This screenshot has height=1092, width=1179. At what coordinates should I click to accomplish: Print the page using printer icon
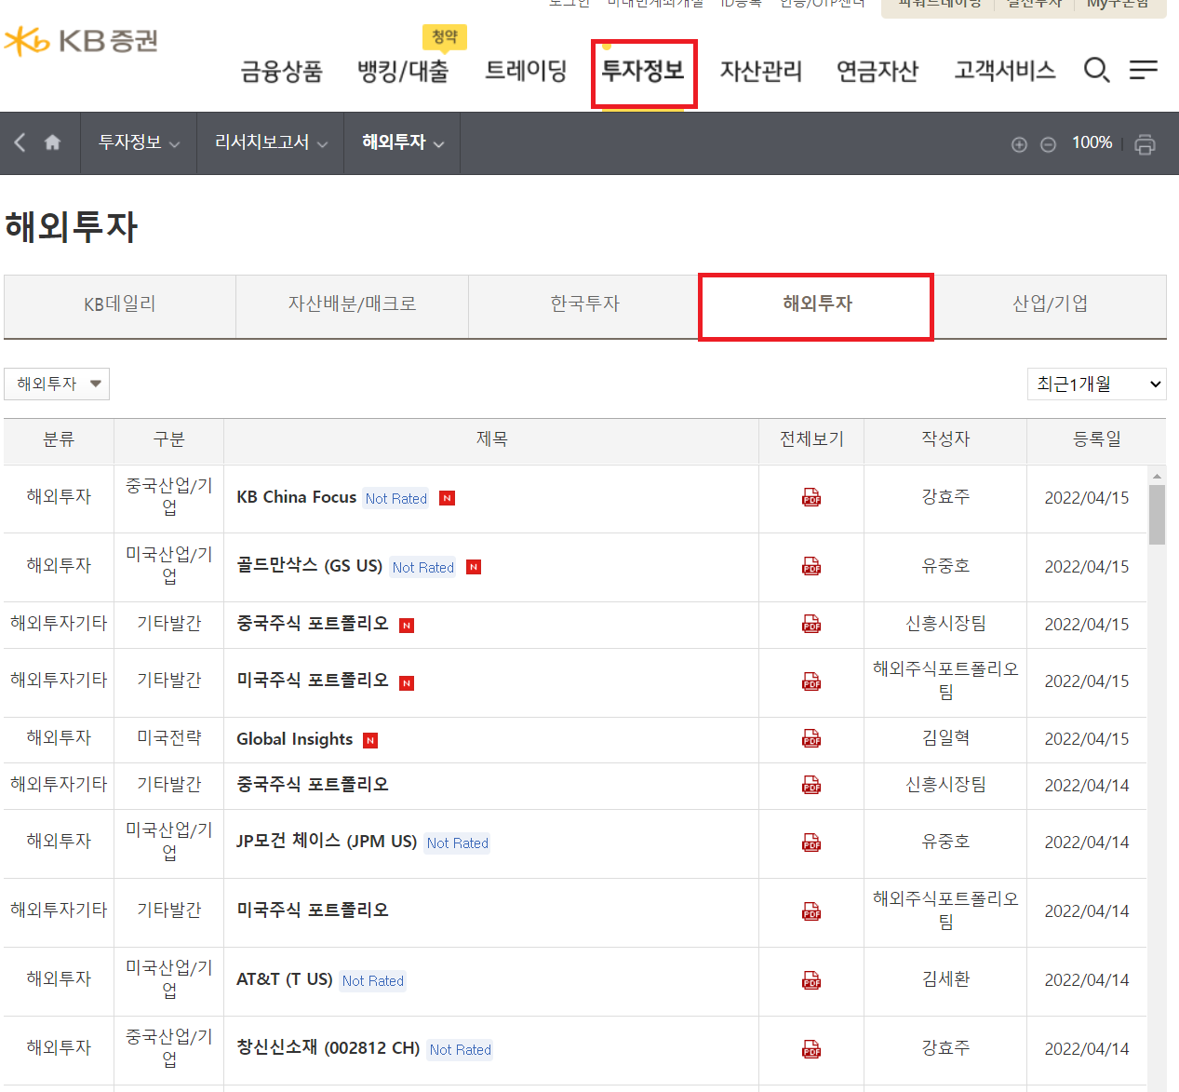[1146, 144]
